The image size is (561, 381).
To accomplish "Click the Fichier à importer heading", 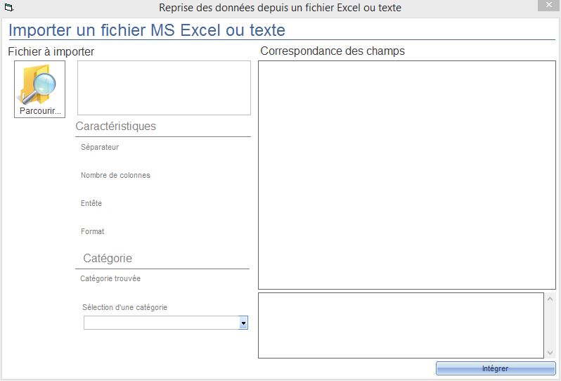I will (51, 51).
